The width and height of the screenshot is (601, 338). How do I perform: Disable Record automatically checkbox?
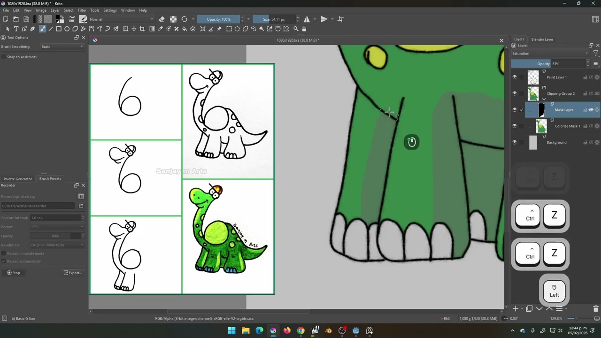click(x=4, y=261)
